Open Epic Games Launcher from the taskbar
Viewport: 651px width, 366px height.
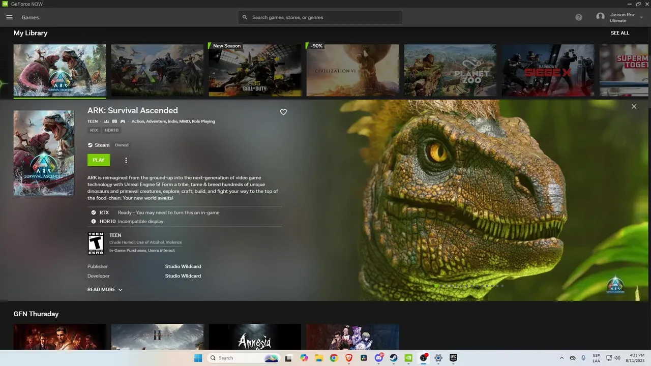[453, 358]
